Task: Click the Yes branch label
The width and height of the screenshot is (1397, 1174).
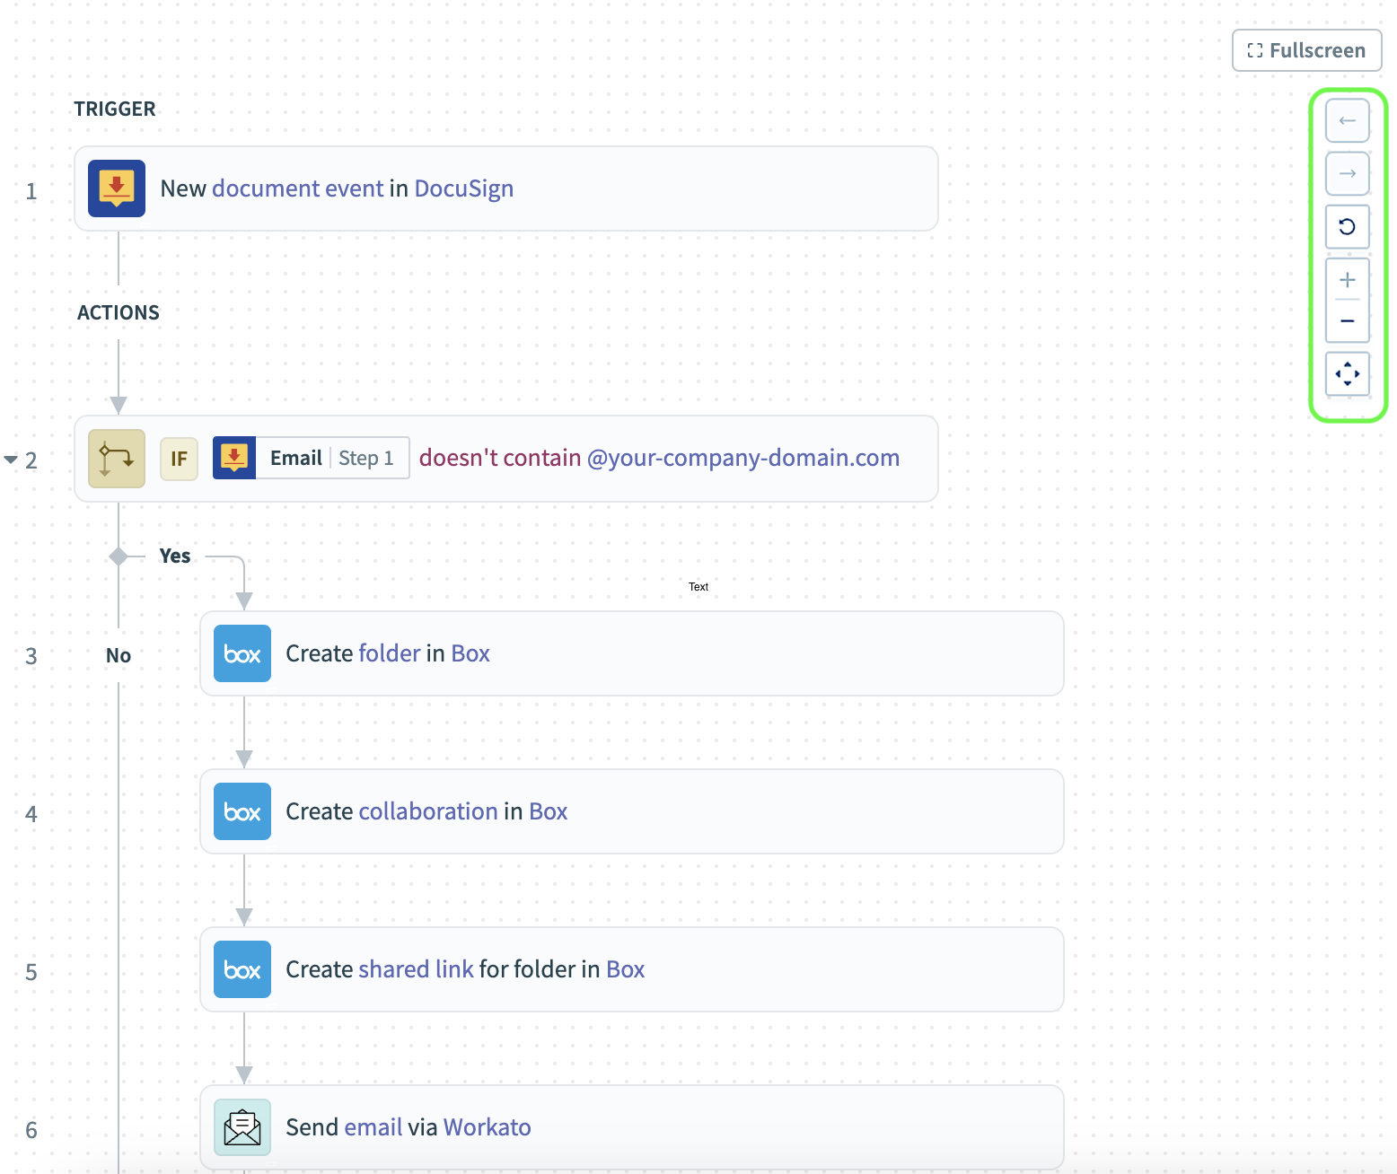Action: coord(175,556)
